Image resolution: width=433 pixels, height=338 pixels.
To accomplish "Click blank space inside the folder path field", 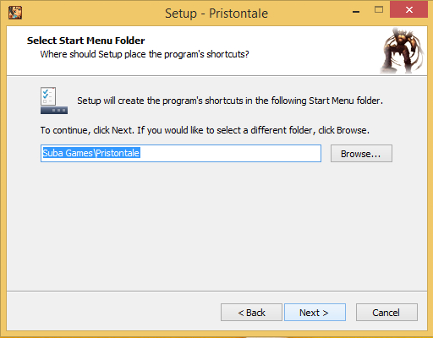I will (231, 154).
